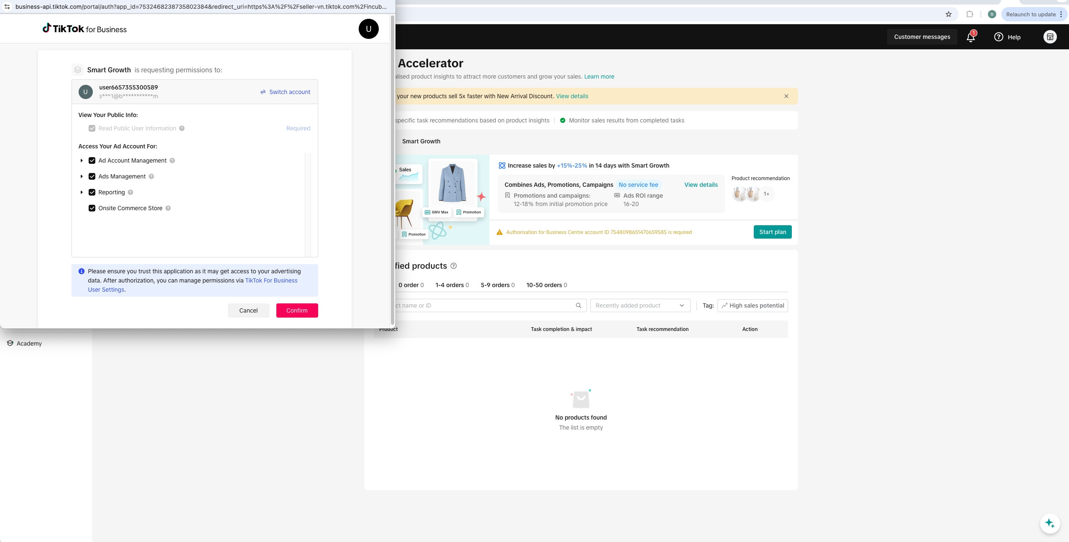
Task: Click info icon beside qualified products heading
Action: [454, 266]
